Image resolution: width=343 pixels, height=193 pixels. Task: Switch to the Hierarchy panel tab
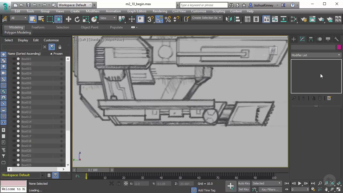311,39
